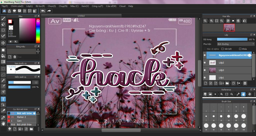
Task: Undock the Hoa tiêu navigator panel
Action: coord(251,16)
